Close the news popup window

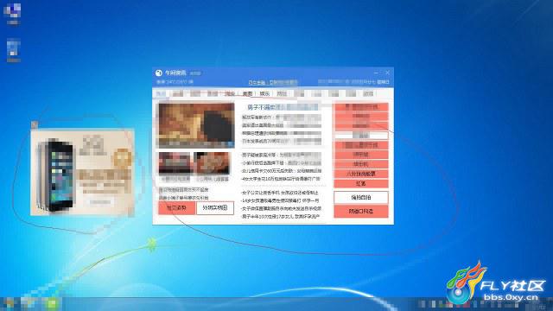pos(388,73)
